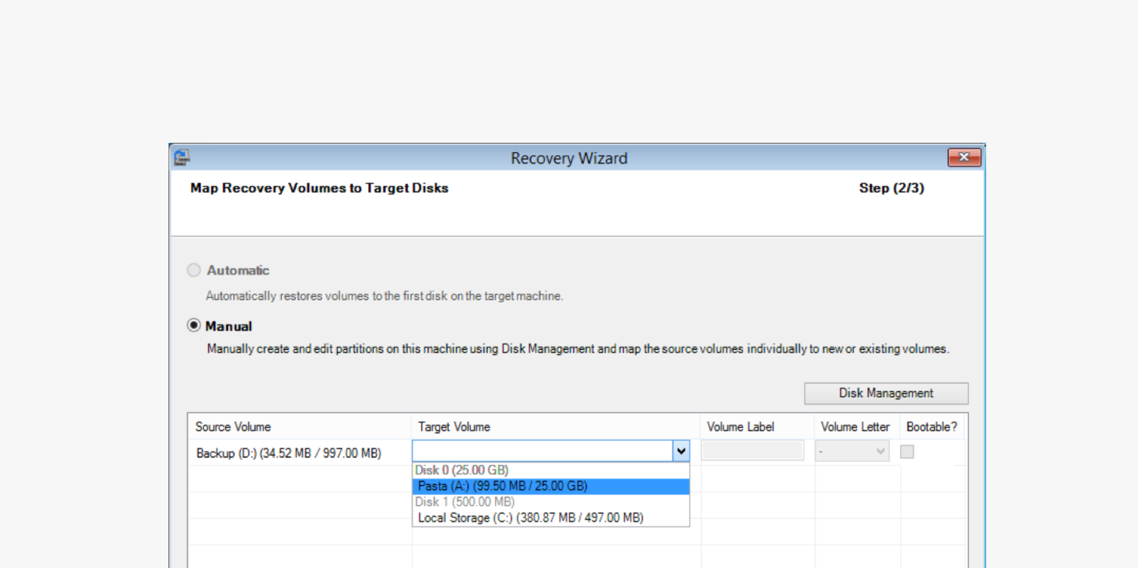
Task: Choose Pasta (A:) from the target list
Action: click(503, 486)
